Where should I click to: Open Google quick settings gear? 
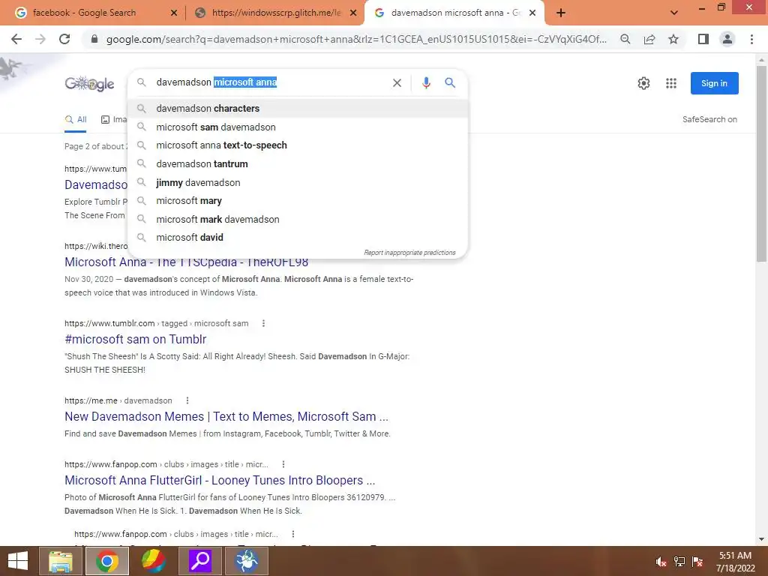(643, 83)
